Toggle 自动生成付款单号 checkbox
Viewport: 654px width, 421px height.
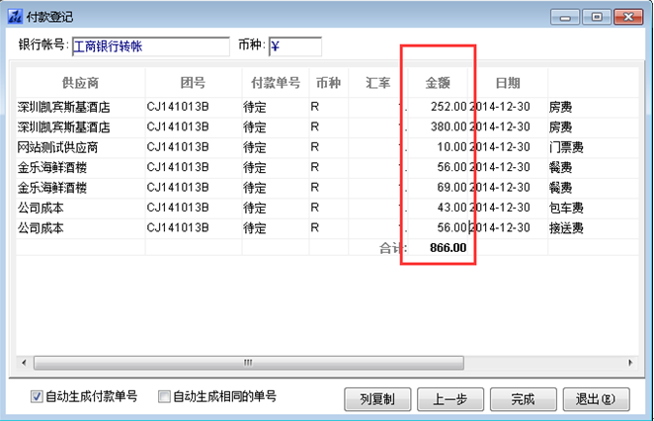(37, 396)
